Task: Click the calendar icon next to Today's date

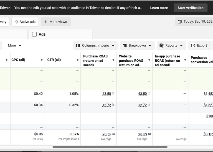Action: tap(180, 22)
